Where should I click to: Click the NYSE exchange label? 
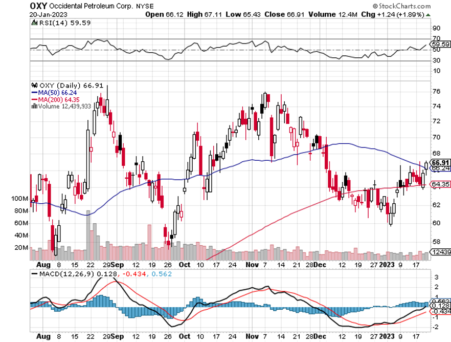pyautogui.click(x=145, y=6)
